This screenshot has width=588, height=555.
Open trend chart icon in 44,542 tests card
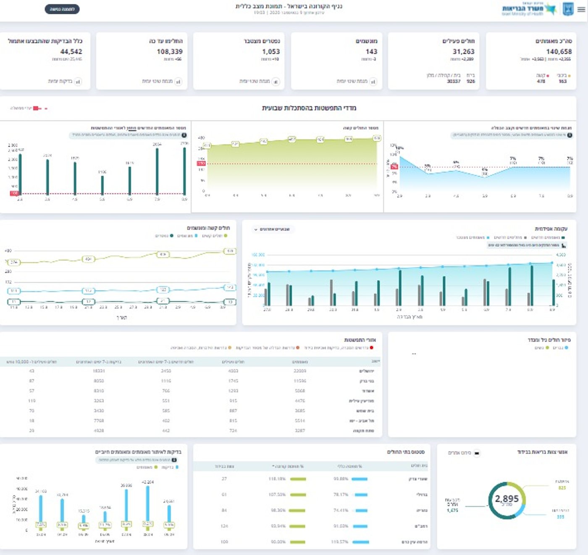78,82
